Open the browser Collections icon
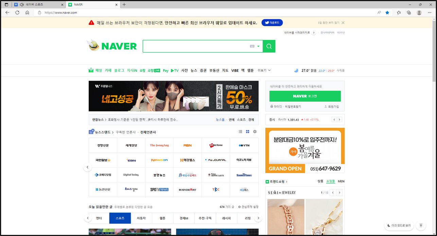Image resolution: width=437 pixels, height=236 pixels. [409, 13]
